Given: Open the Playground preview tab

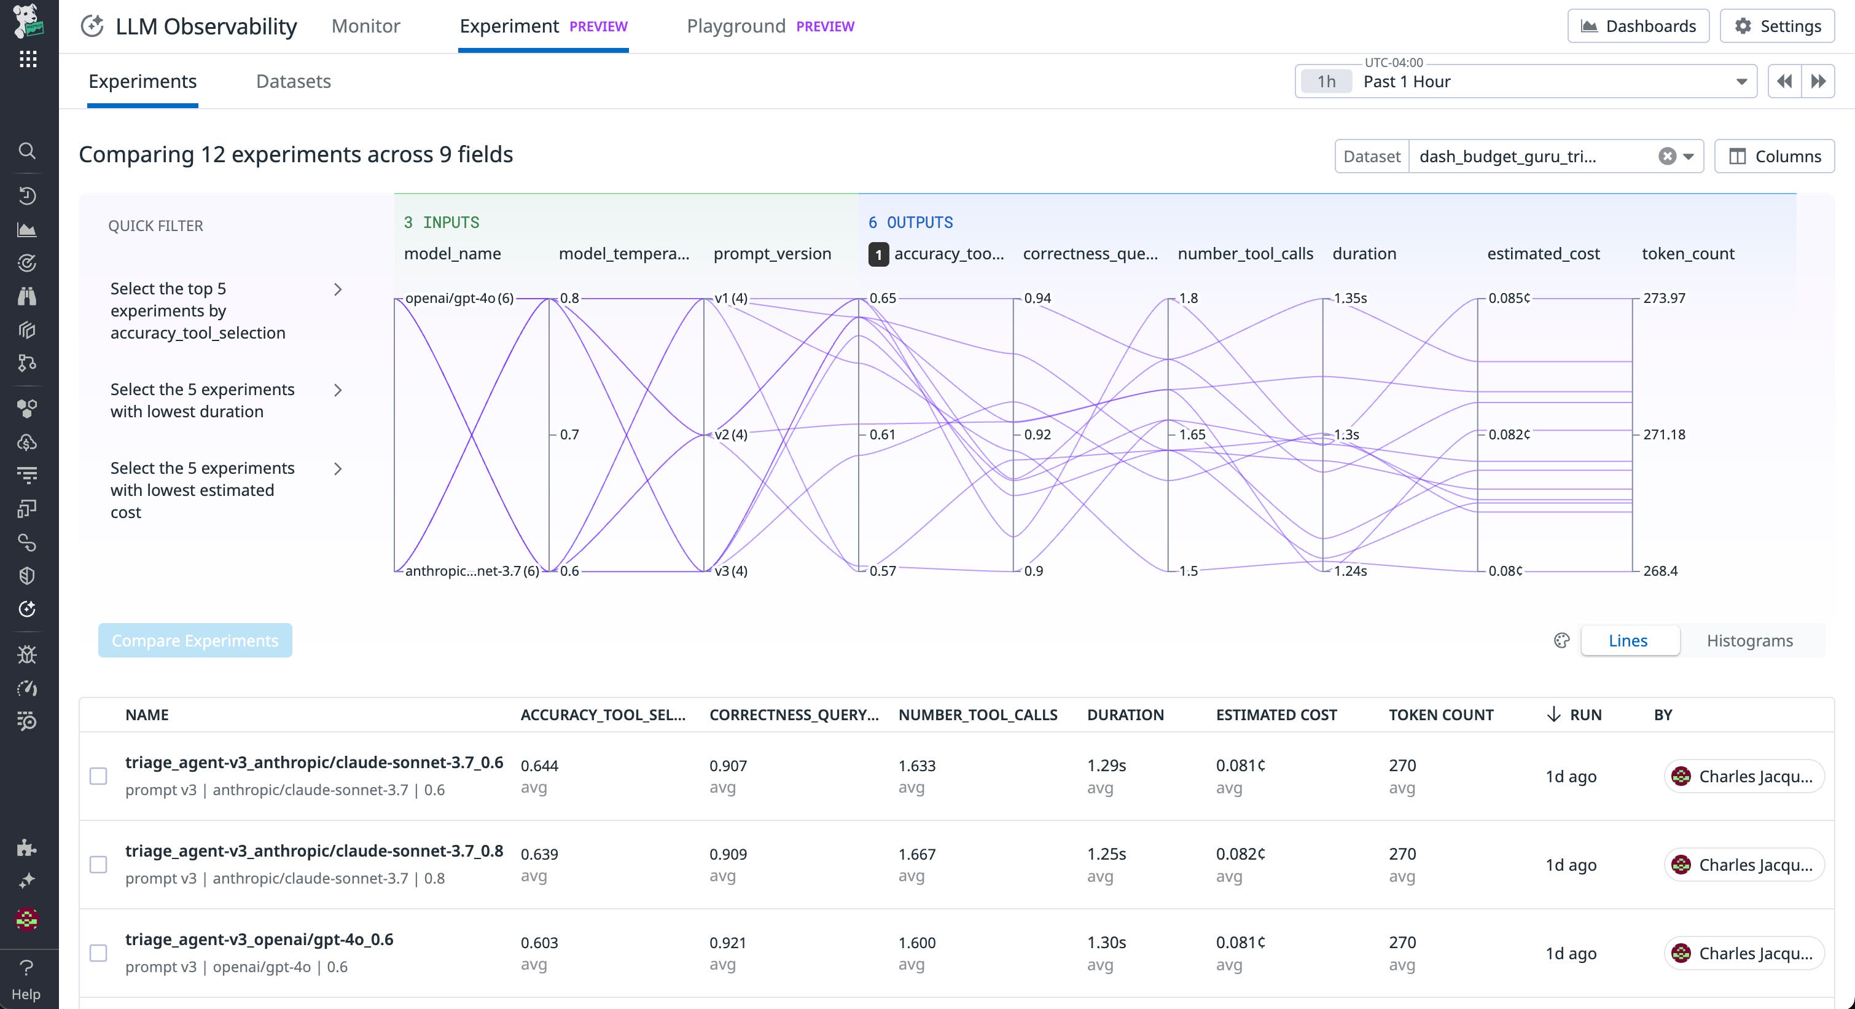Looking at the screenshot, I should click(736, 26).
